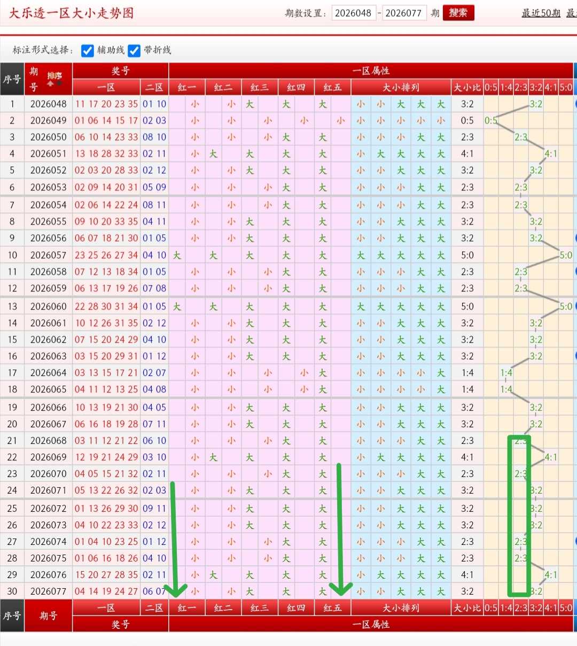Select period number 2026055

(x=48, y=221)
